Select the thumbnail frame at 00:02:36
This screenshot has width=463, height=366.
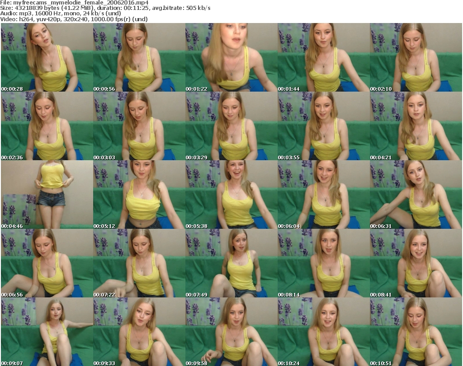coord(47,126)
